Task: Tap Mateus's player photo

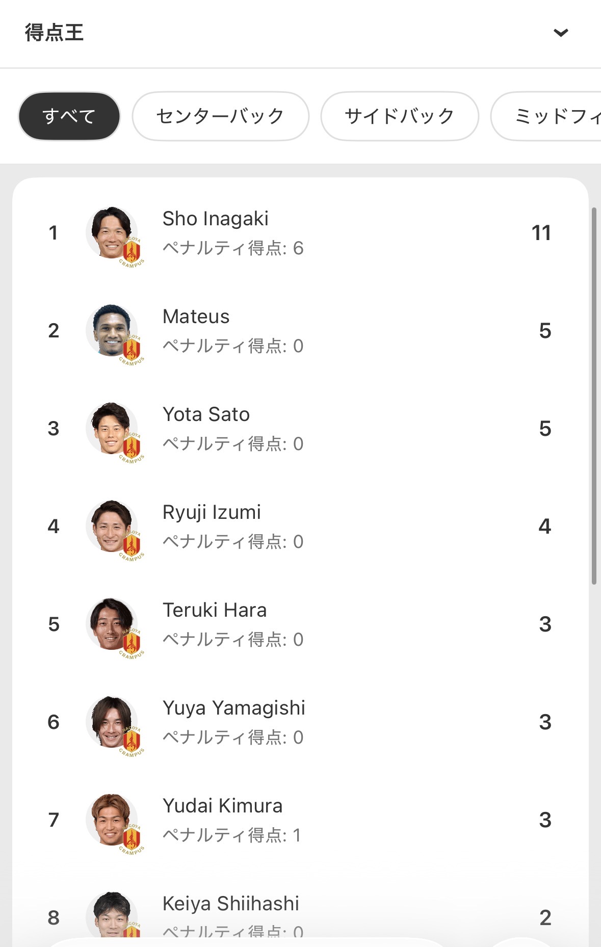Action: tap(112, 330)
